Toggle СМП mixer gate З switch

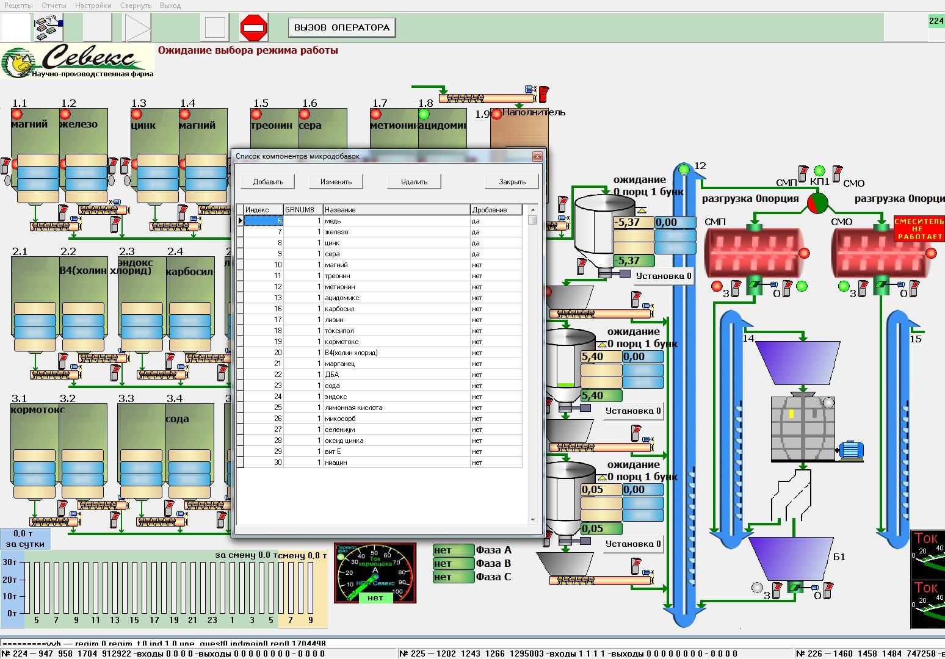735,287
